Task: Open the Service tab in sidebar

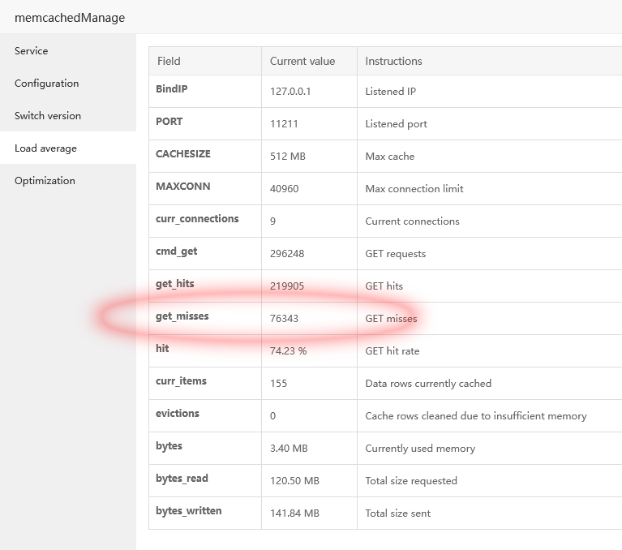Action: (x=32, y=51)
